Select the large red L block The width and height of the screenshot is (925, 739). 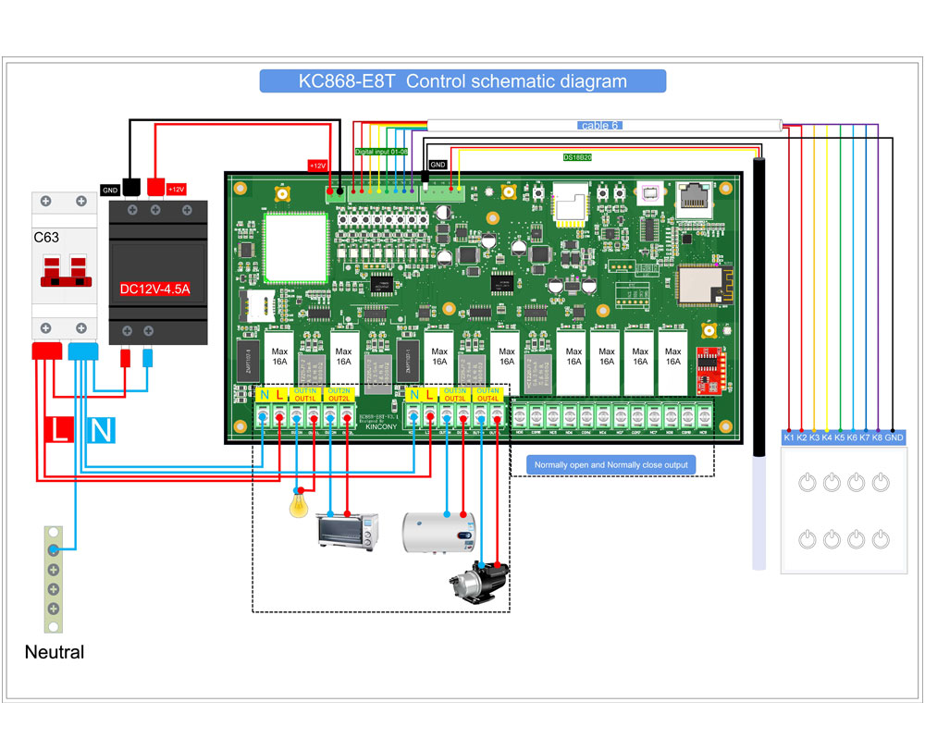(x=61, y=430)
